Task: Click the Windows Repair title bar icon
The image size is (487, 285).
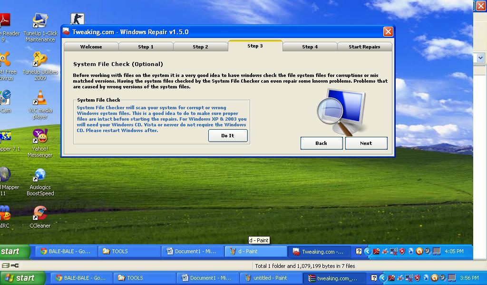Action: pyautogui.click(x=66, y=32)
